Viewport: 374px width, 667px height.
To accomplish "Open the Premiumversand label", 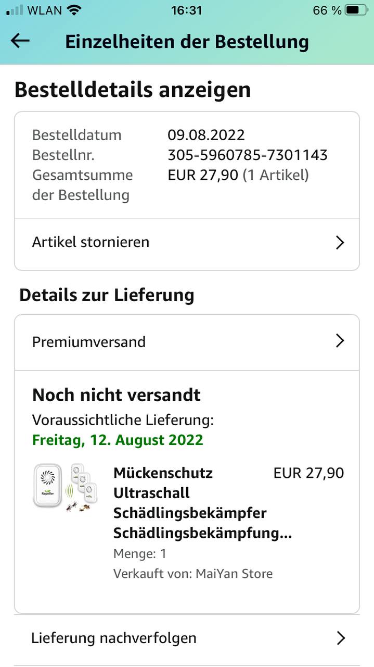I will tap(89, 342).
